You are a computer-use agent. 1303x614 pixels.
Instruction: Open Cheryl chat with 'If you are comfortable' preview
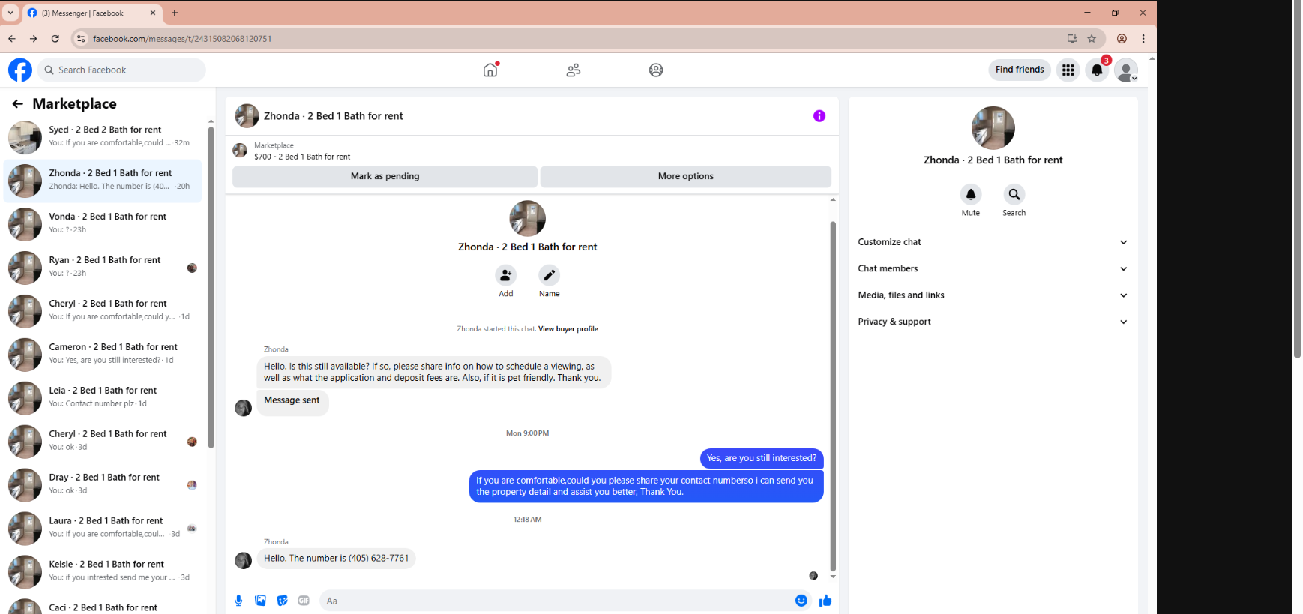pos(103,311)
